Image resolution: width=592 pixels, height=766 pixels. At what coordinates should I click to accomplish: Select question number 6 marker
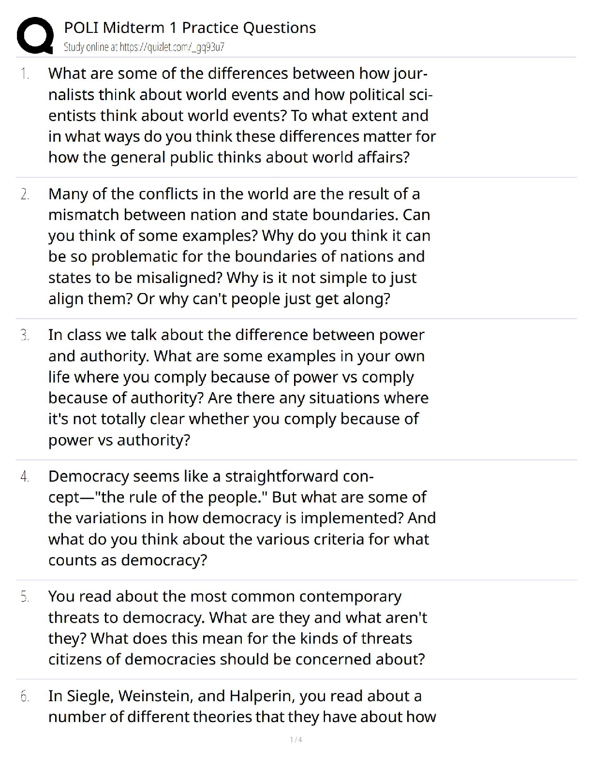tap(25, 696)
